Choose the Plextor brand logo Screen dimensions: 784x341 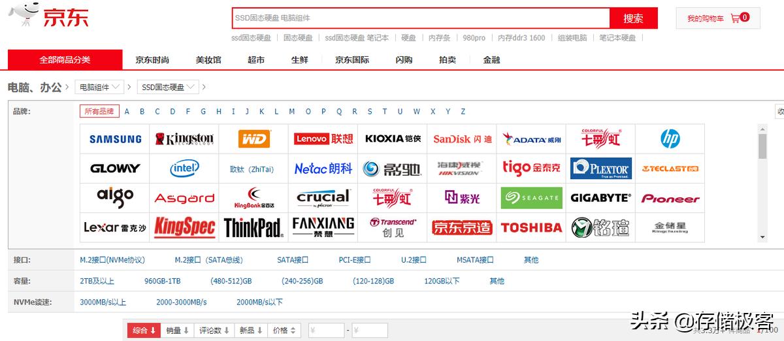click(601, 169)
